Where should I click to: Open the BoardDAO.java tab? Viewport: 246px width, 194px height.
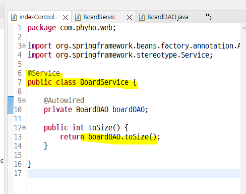[x=168, y=17]
